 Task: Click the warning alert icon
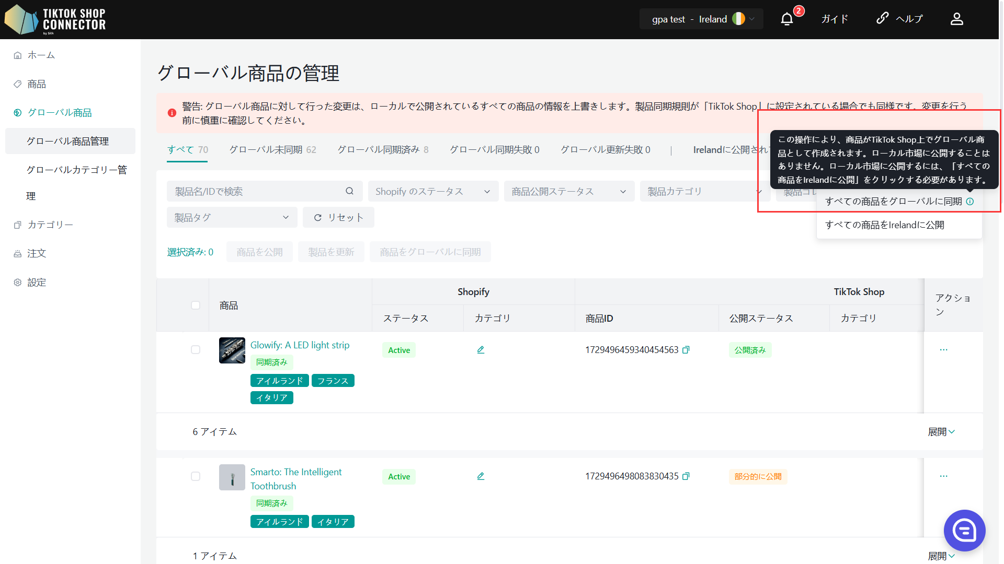click(x=172, y=113)
